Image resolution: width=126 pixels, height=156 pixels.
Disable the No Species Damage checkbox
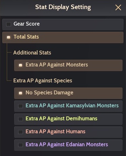click(x=20, y=93)
